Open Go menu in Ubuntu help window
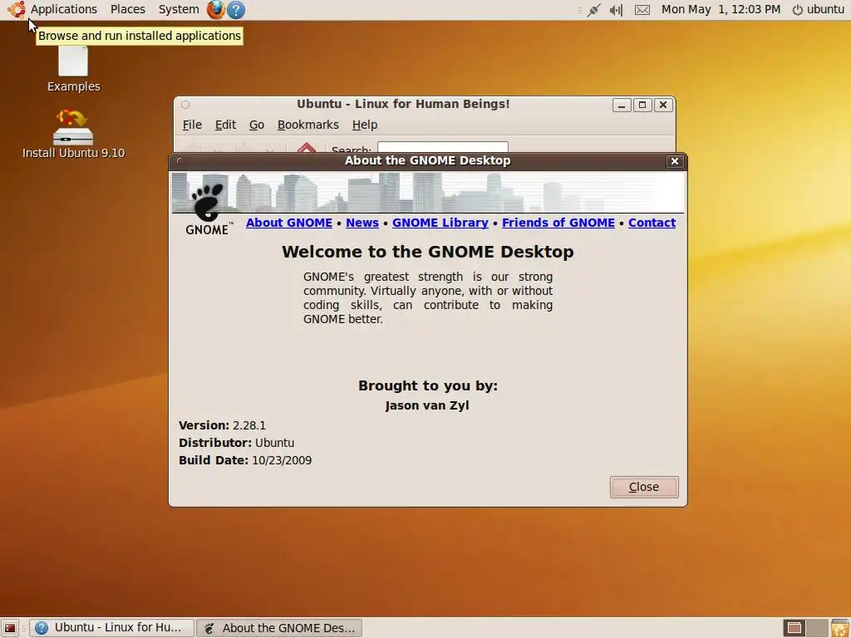The height and width of the screenshot is (638, 851). point(257,125)
